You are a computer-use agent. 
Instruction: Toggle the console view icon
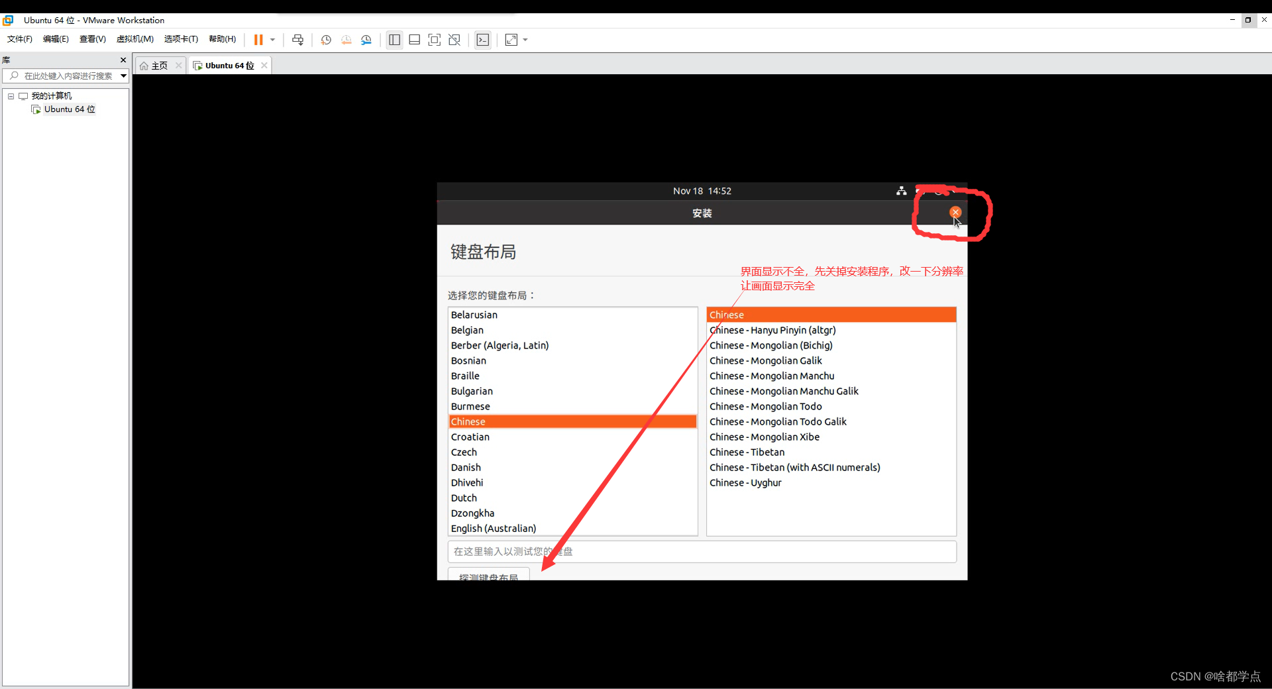click(483, 40)
